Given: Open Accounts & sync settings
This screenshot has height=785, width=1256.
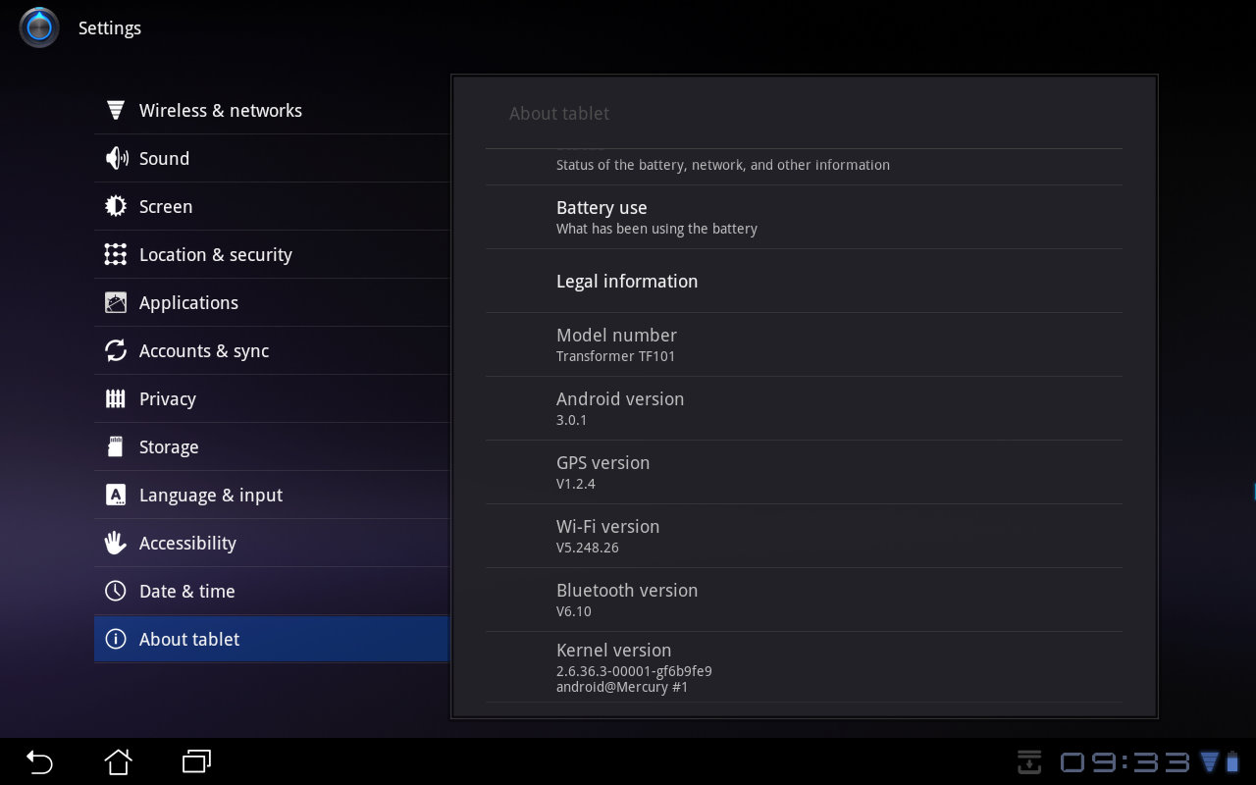Looking at the screenshot, I should click(x=272, y=350).
